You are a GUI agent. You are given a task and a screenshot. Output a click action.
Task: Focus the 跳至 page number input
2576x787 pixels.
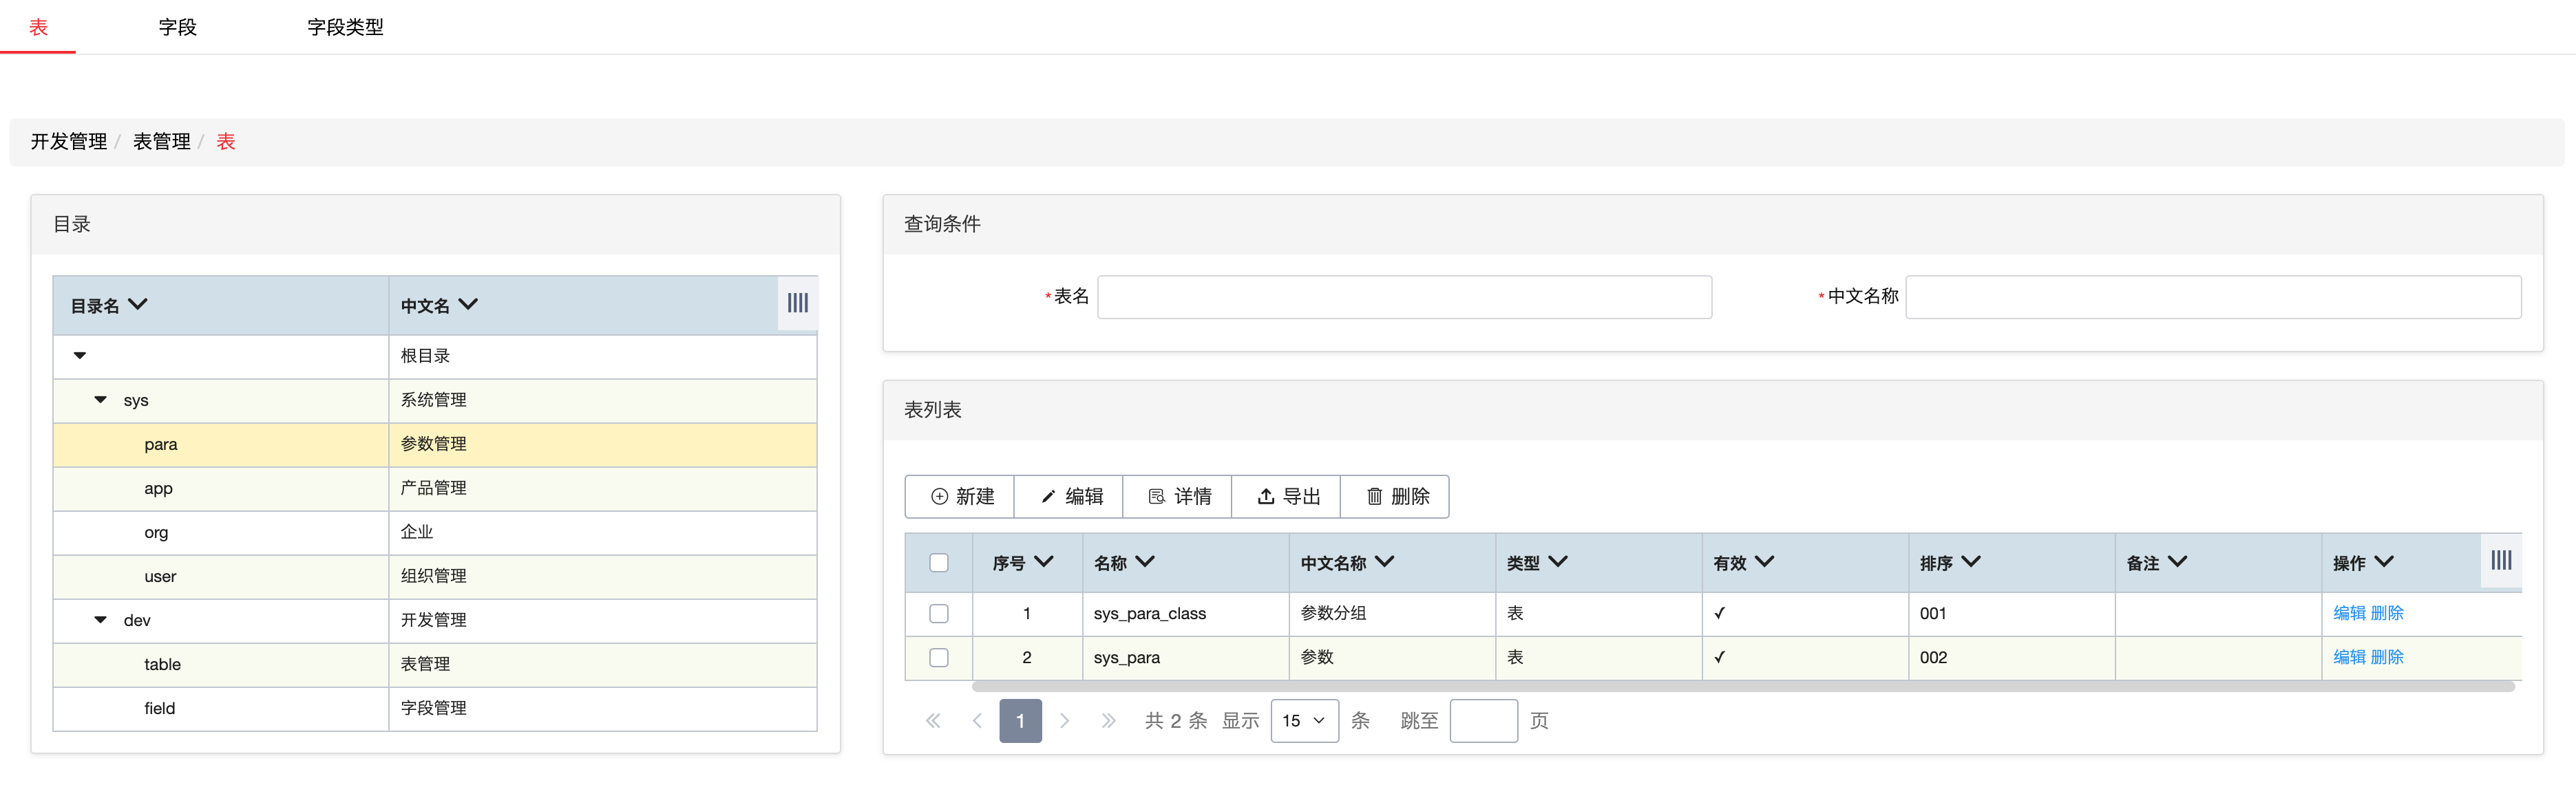point(1483,720)
